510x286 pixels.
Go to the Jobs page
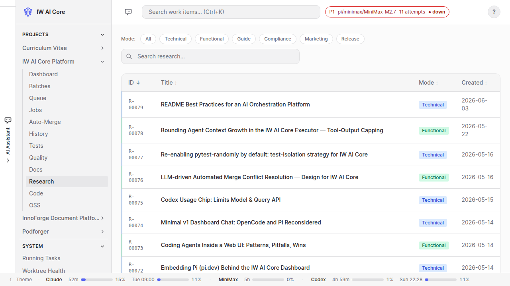[x=67, y=110]
